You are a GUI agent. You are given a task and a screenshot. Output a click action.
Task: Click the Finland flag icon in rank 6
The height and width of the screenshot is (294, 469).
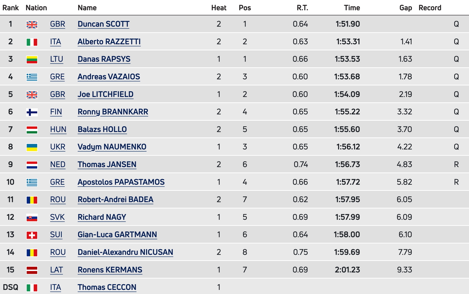32,112
